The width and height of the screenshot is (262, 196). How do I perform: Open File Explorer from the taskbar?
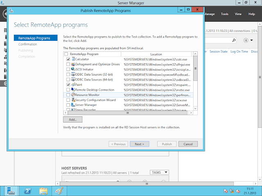click(43, 191)
